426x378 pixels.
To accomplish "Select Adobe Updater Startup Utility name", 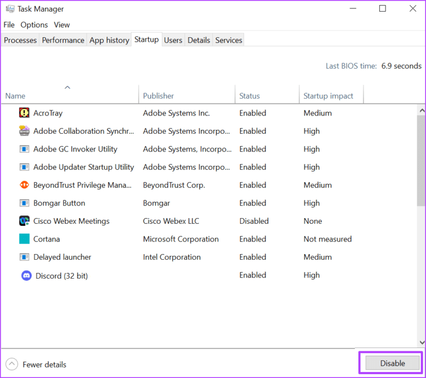I will tap(84, 167).
